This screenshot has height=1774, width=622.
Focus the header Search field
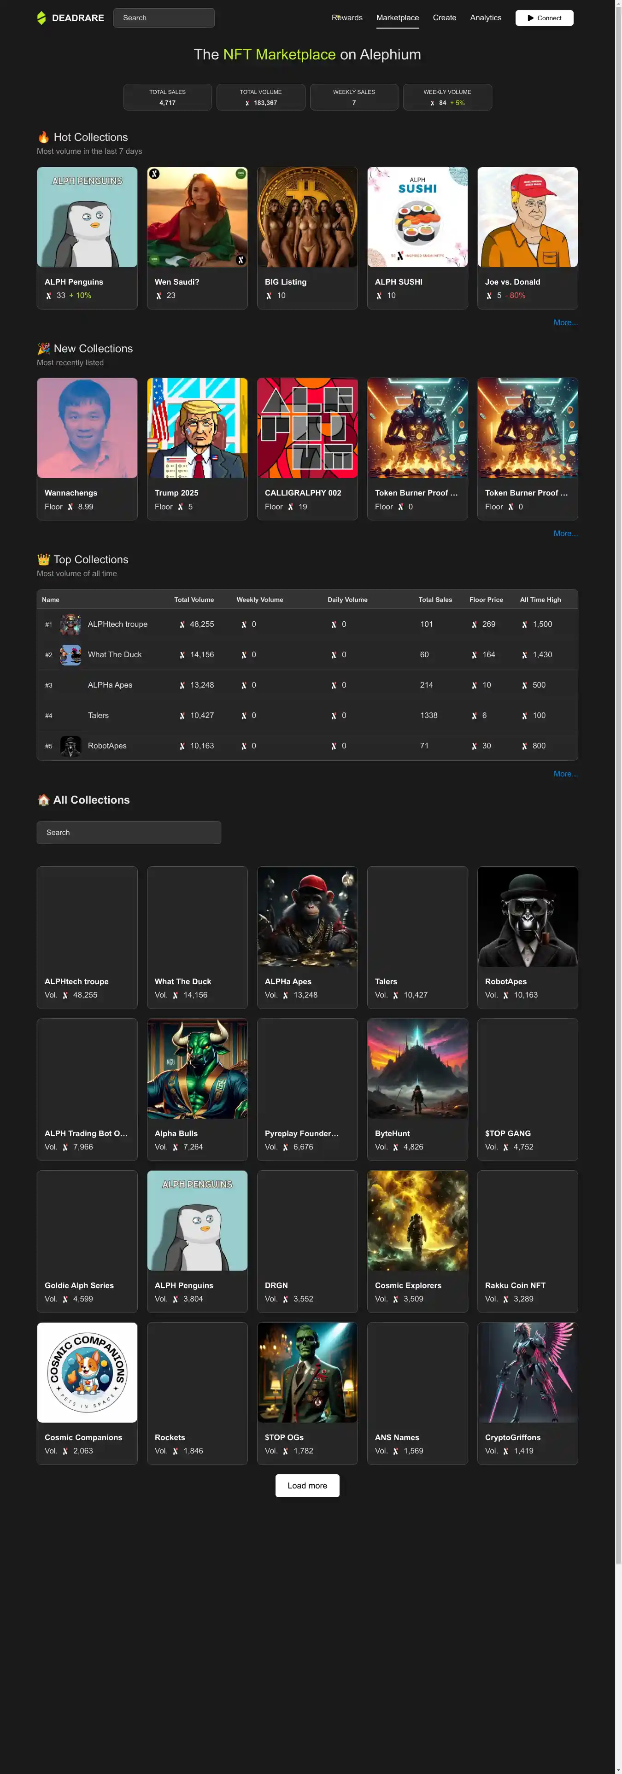(x=164, y=18)
